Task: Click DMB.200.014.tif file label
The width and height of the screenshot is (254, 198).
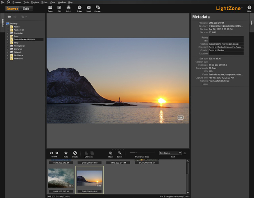Action: pyautogui.click(x=118, y=163)
